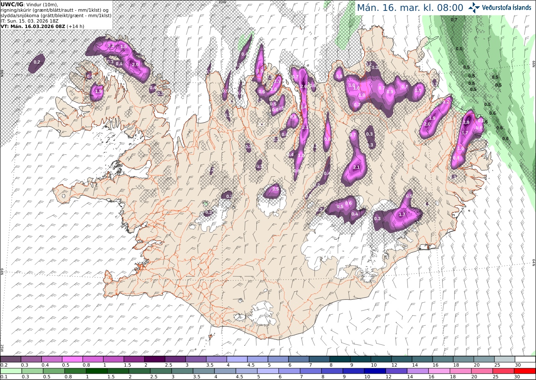Viewport: 536px width, 380px height.
Task: Click the '25' label under the upper legend
Action: click(x=497, y=365)
